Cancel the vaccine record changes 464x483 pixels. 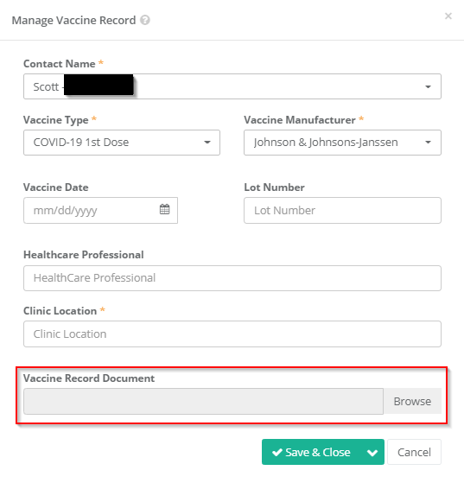pos(414,452)
